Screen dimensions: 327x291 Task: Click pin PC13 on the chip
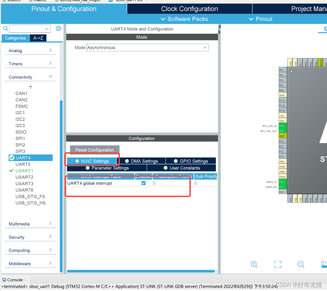pyautogui.click(x=283, y=100)
